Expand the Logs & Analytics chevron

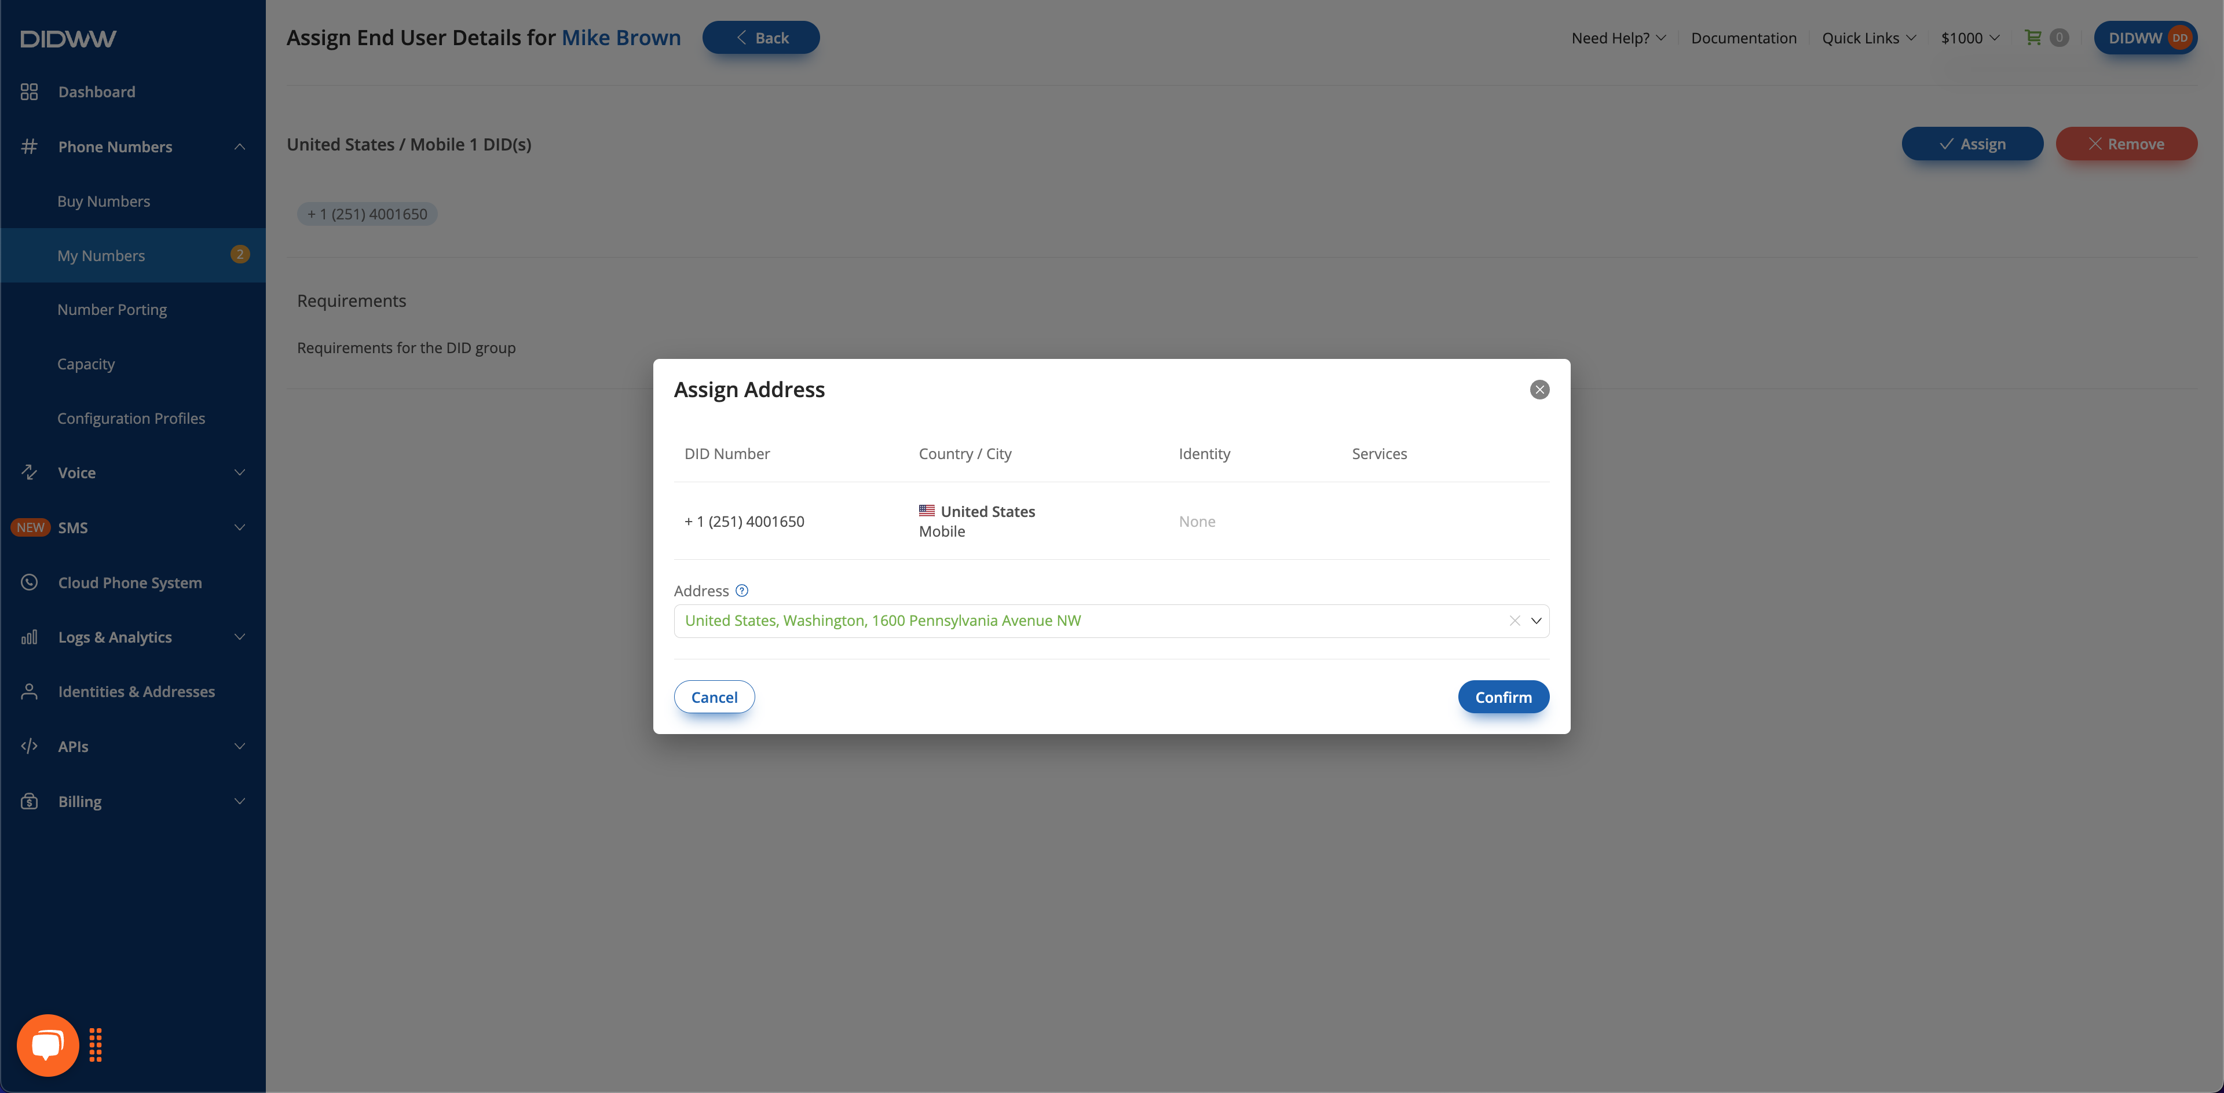[x=240, y=637]
